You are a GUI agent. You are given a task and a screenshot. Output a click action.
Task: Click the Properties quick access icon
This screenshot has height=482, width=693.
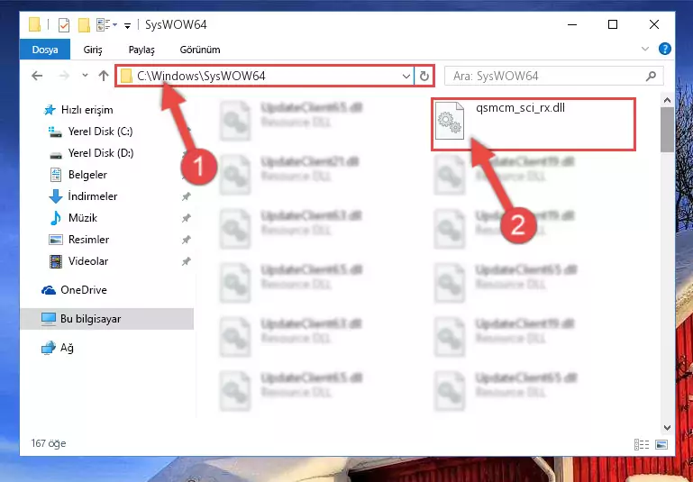[x=64, y=24]
